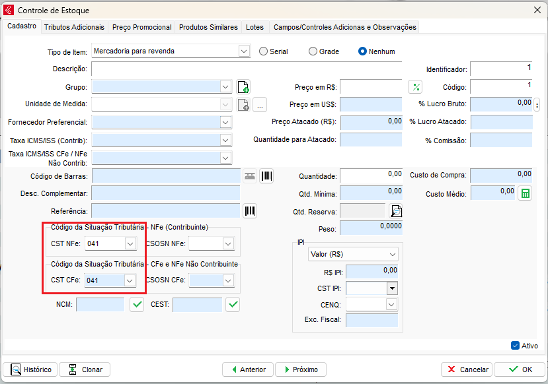This screenshot has height=384, width=548.
Task: Select the Serial radio option
Action: tap(264, 51)
